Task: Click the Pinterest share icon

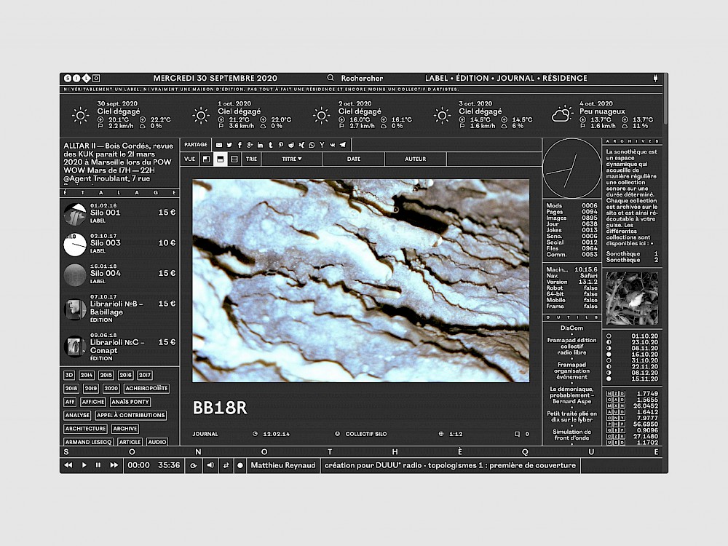Action: point(280,145)
